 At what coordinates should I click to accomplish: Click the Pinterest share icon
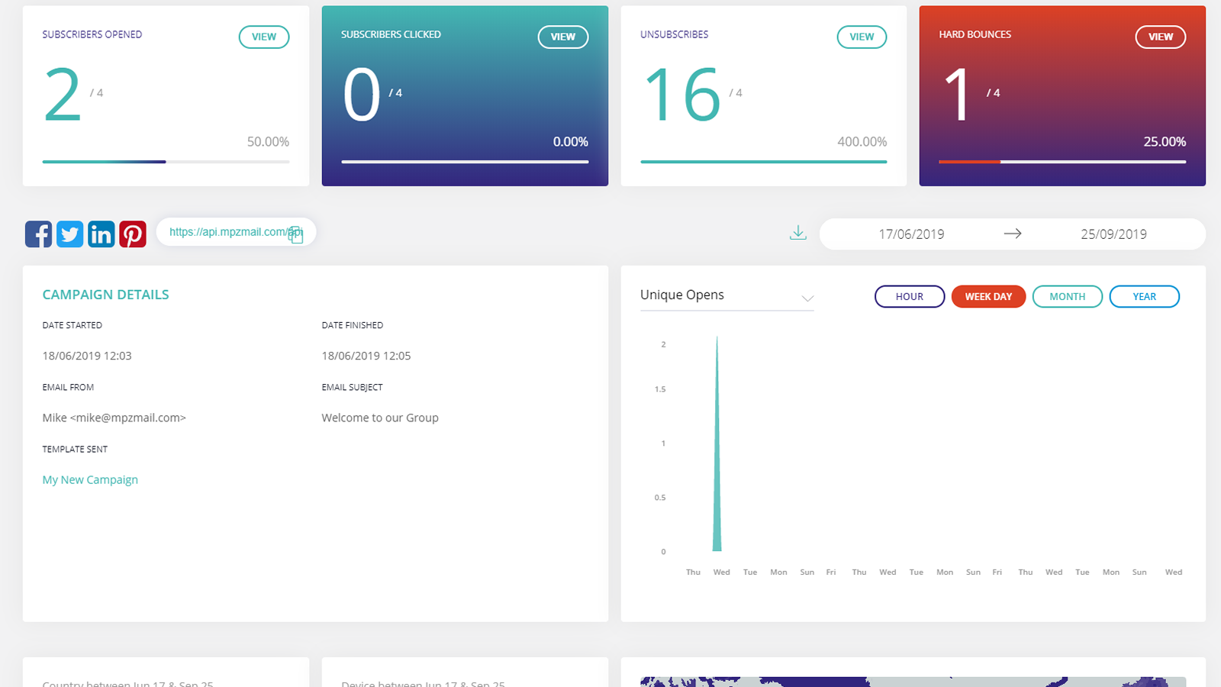pos(133,234)
